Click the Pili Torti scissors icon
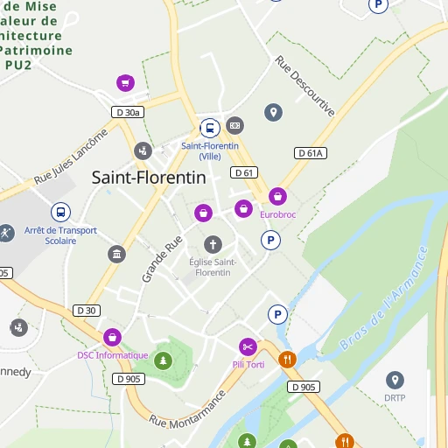 (x=248, y=346)
